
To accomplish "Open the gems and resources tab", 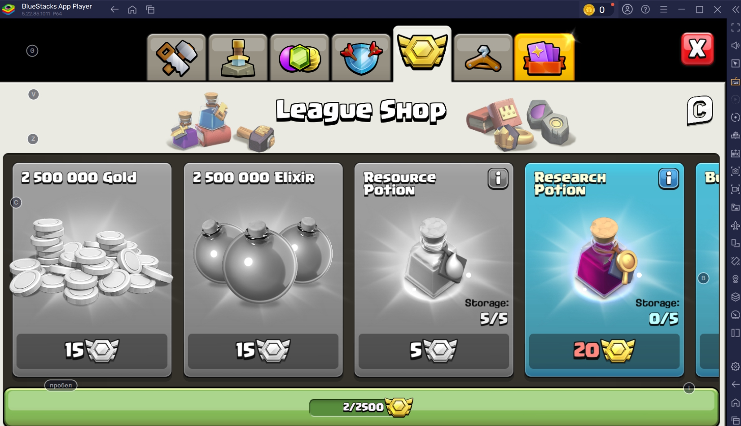I will (299, 57).
